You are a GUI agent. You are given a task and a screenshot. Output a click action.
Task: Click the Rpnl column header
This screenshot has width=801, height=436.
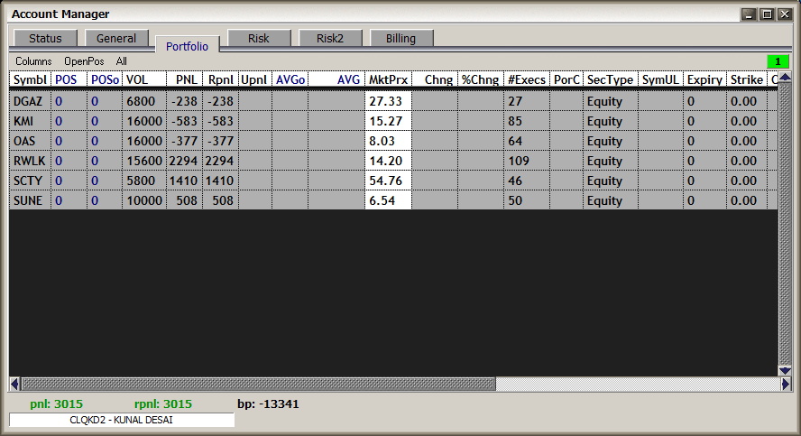[220, 79]
